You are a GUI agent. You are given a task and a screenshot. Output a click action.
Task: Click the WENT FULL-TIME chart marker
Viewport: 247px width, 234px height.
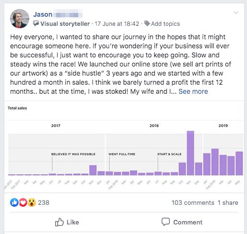tap(122, 154)
